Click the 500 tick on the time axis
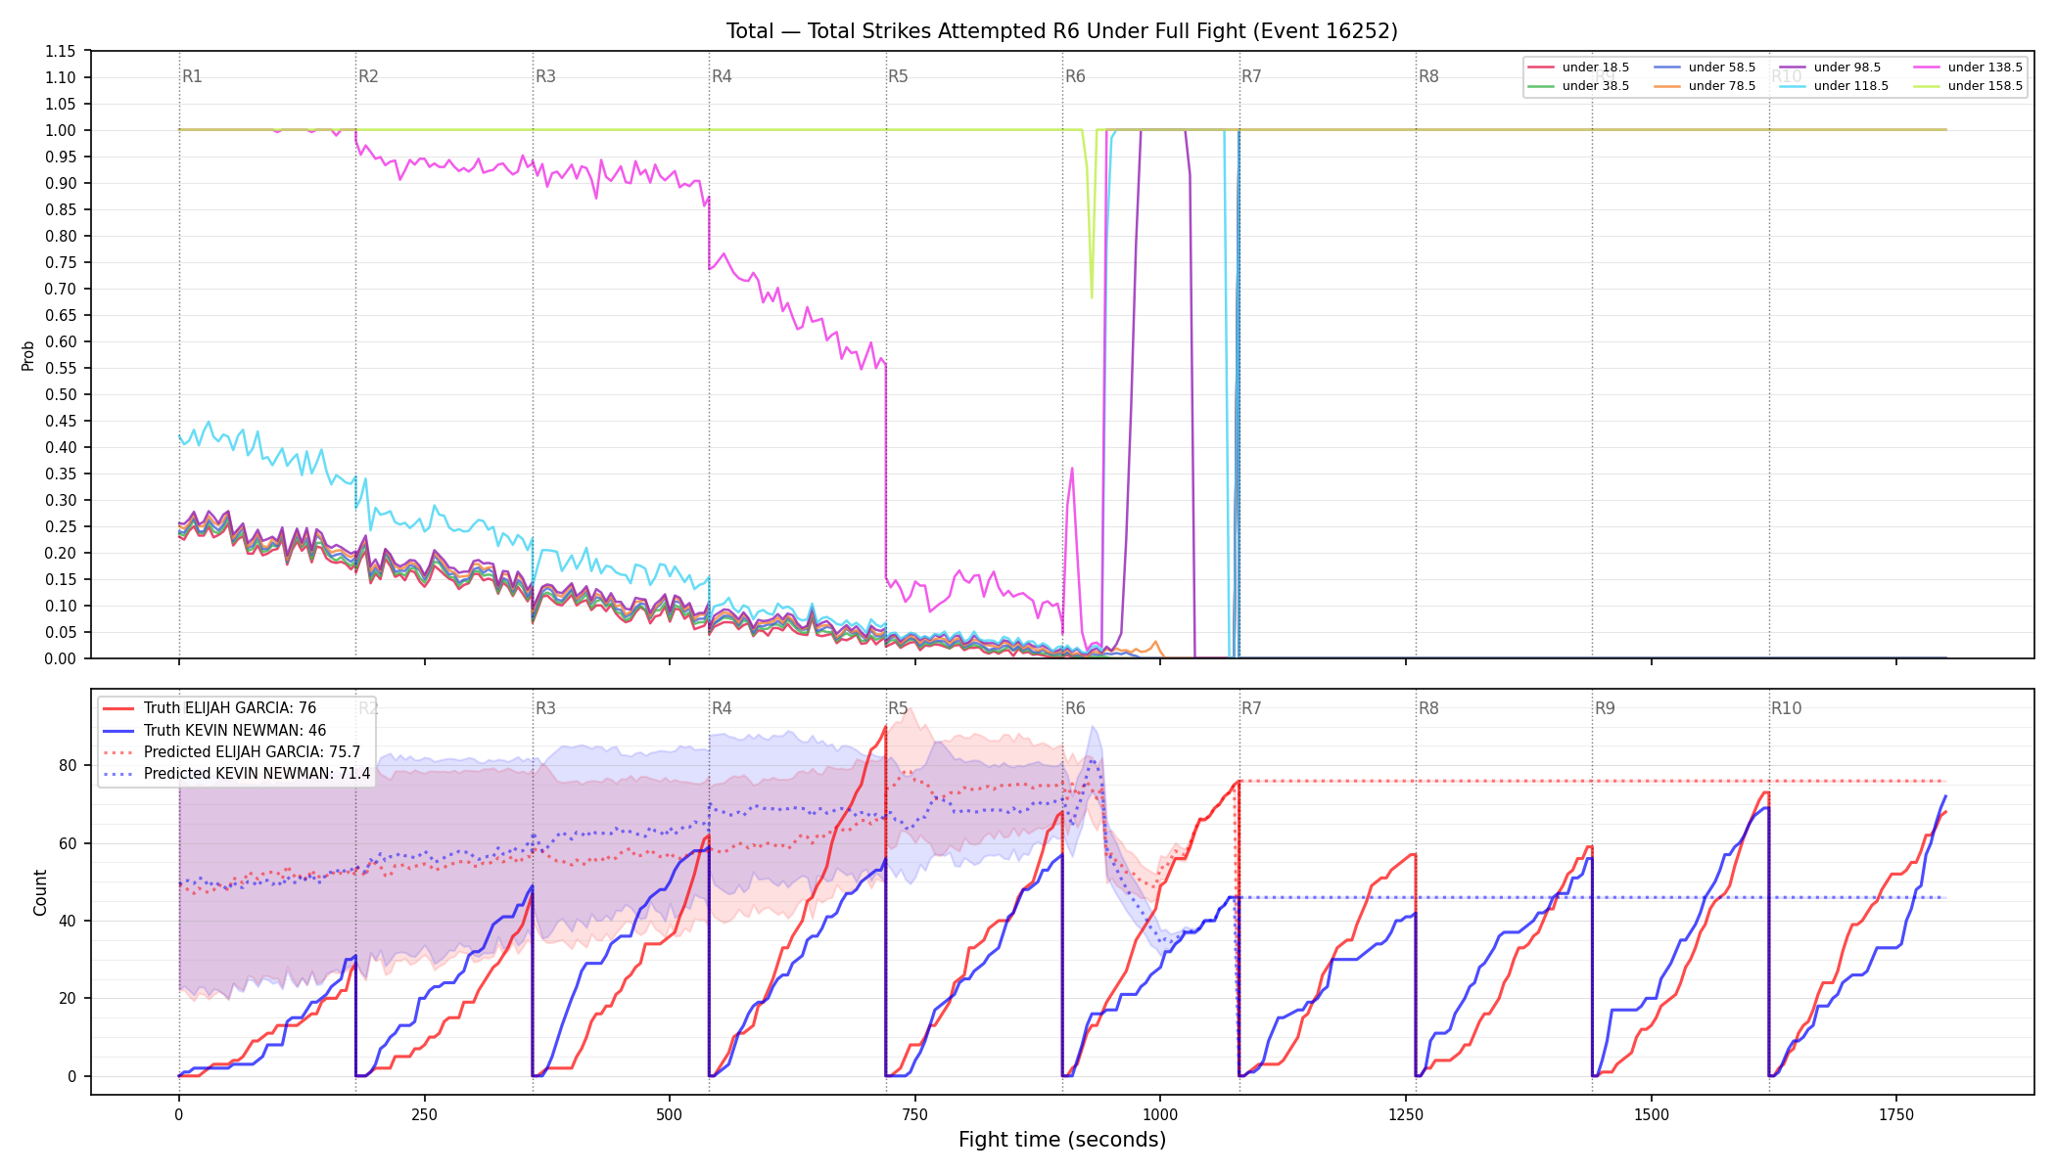2056x1174 pixels. (x=670, y=1114)
